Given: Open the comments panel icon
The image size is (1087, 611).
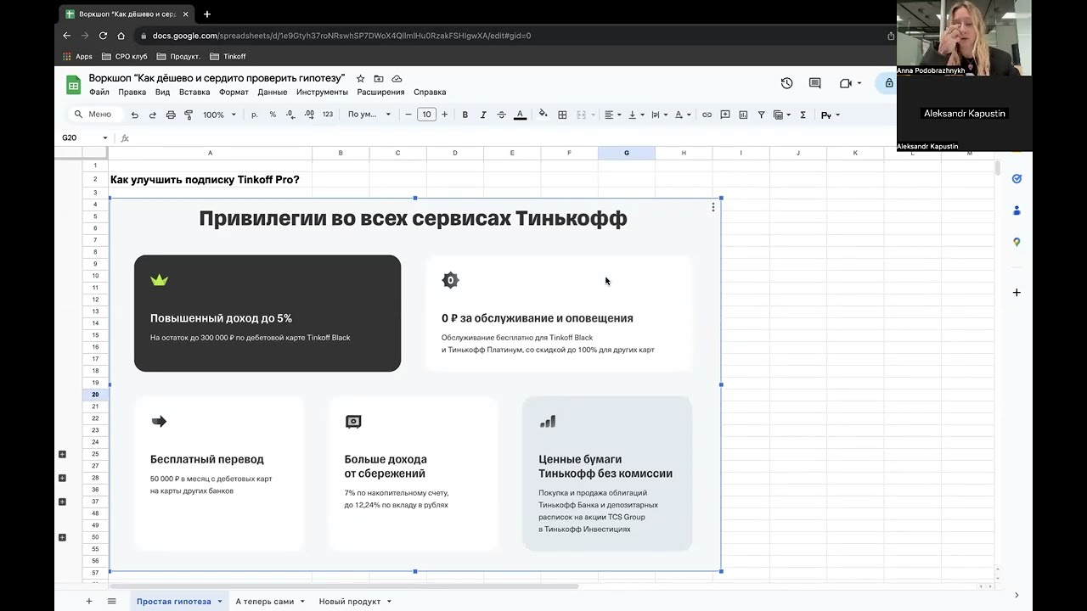Looking at the screenshot, I should 815,83.
